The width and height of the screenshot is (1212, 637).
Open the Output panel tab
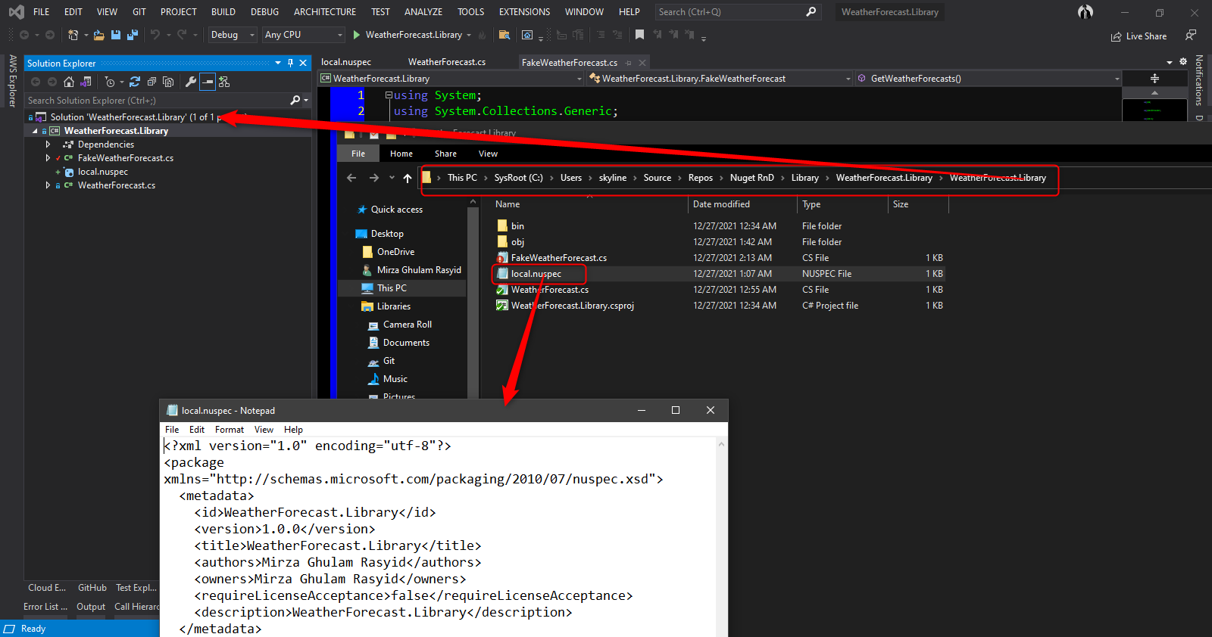pos(91,607)
